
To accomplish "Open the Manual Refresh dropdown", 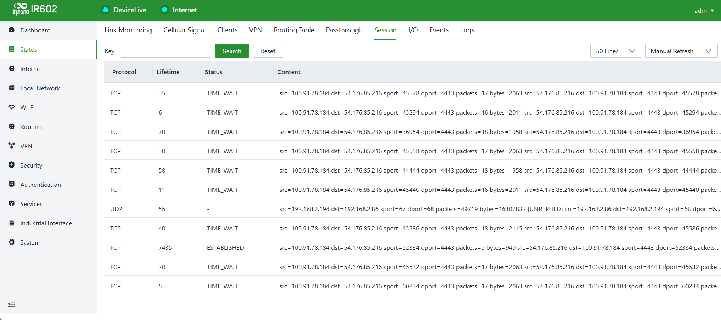I will [x=681, y=51].
